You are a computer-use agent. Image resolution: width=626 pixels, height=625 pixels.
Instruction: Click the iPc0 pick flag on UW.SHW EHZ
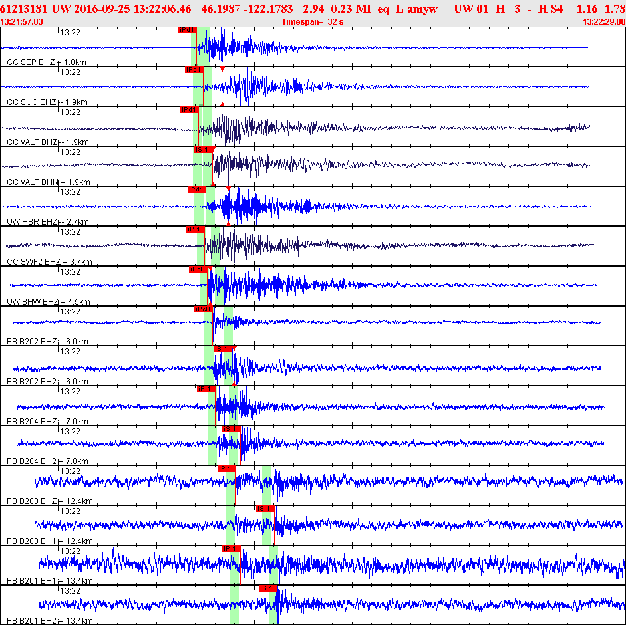(198, 269)
